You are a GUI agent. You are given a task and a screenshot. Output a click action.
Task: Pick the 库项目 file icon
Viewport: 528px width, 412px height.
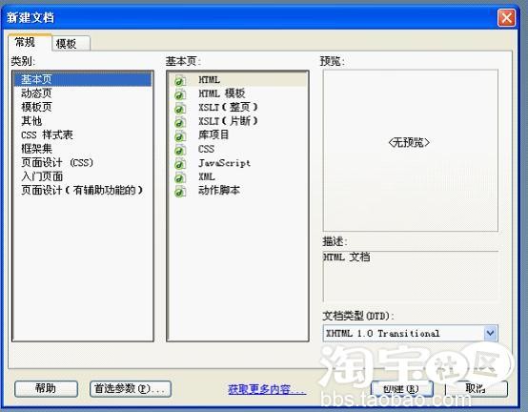[180, 136]
